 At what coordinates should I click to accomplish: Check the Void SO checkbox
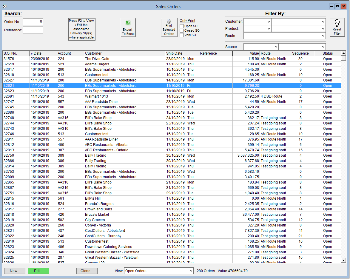click(x=182, y=35)
